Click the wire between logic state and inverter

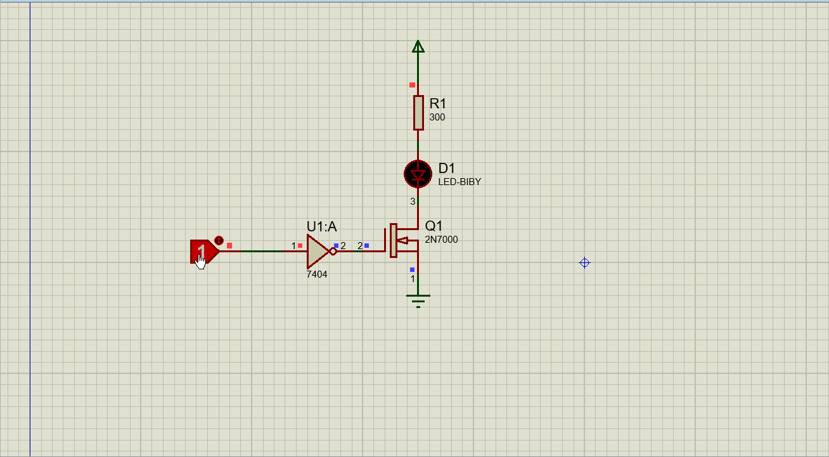(x=262, y=251)
